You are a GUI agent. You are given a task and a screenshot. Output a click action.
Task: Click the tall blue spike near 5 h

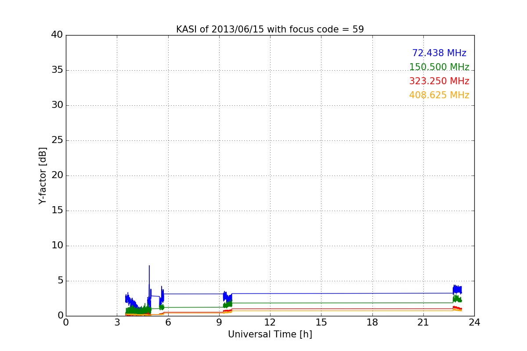[149, 285]
